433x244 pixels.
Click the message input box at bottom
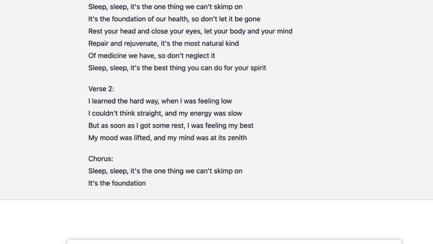[234, 242]
